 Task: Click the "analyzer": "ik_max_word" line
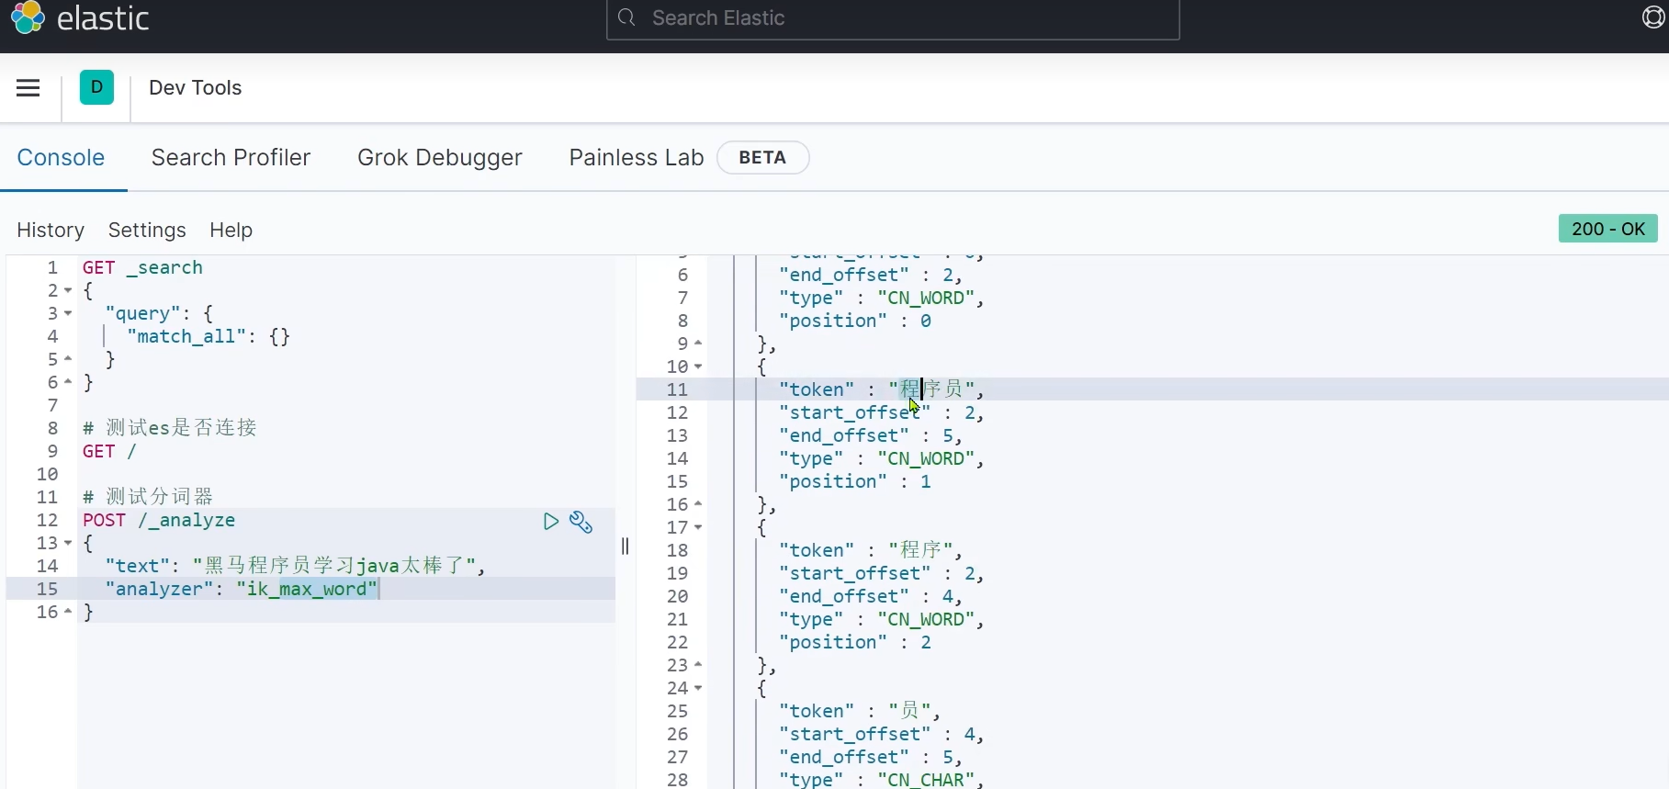[x=242, y=589]
